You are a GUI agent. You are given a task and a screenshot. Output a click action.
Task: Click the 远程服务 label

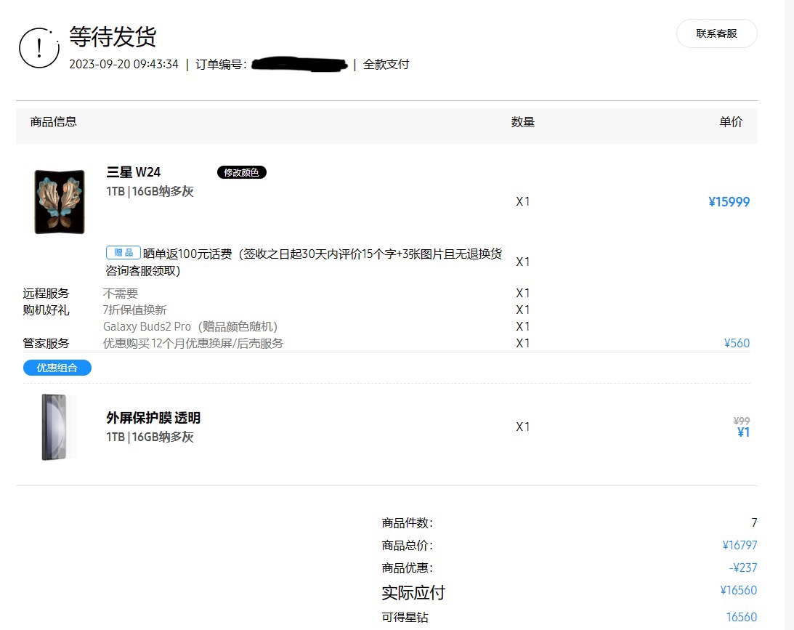click(46, 294)
